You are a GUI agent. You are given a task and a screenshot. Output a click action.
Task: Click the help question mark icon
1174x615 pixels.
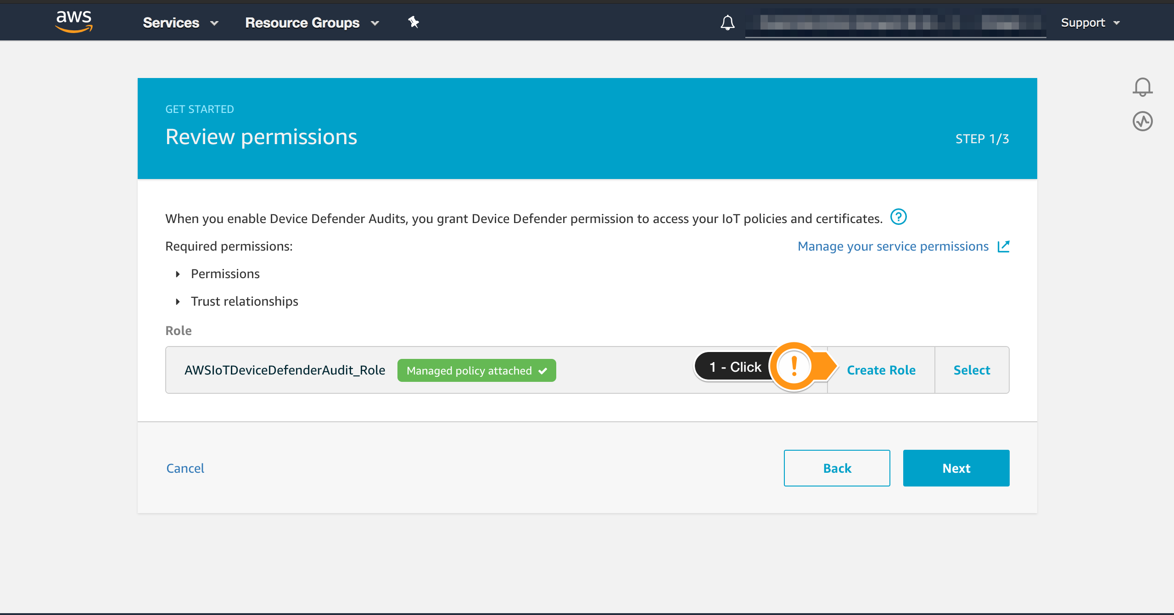tap(898, 217)
